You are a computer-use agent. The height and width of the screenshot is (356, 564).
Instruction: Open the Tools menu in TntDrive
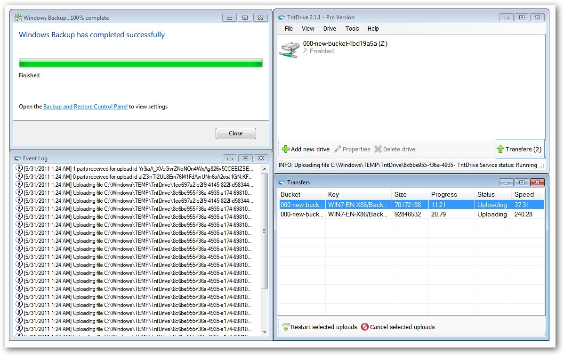pyautogui.click(x=352, y=28)
